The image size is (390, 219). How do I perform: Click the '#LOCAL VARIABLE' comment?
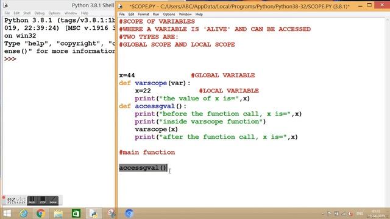pyautogui.click(x=229, y=91)
